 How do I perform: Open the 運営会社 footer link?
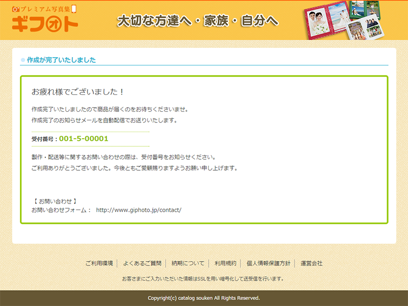[312, 263]
